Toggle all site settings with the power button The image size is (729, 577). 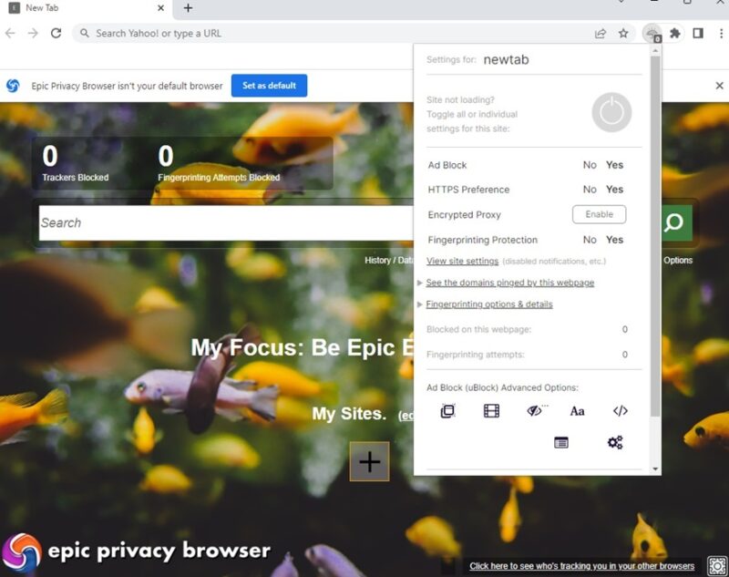[x=611, y=112]
